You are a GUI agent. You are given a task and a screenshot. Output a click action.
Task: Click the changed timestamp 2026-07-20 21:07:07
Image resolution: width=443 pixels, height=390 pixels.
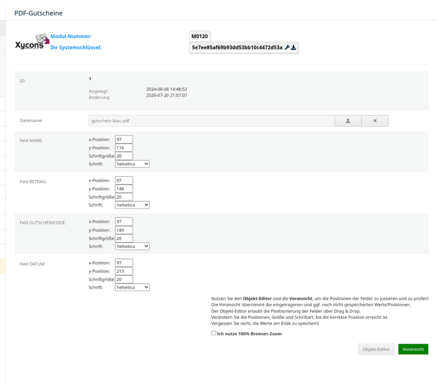tap(167, 95)
